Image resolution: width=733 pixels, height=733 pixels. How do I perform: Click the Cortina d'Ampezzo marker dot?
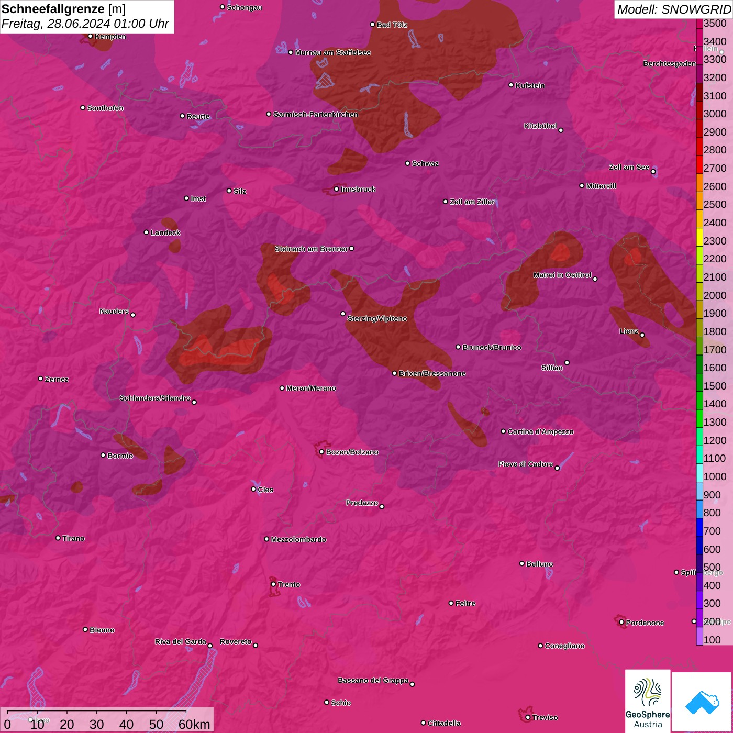(x=504, y=431)
